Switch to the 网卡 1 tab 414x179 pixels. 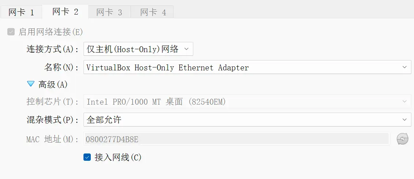pyautogui.click(x=21, y=12)
